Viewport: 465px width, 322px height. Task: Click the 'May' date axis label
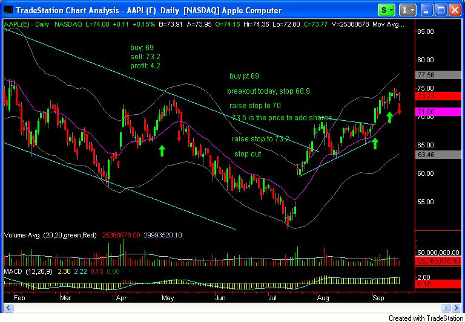[x=168, y=298]
